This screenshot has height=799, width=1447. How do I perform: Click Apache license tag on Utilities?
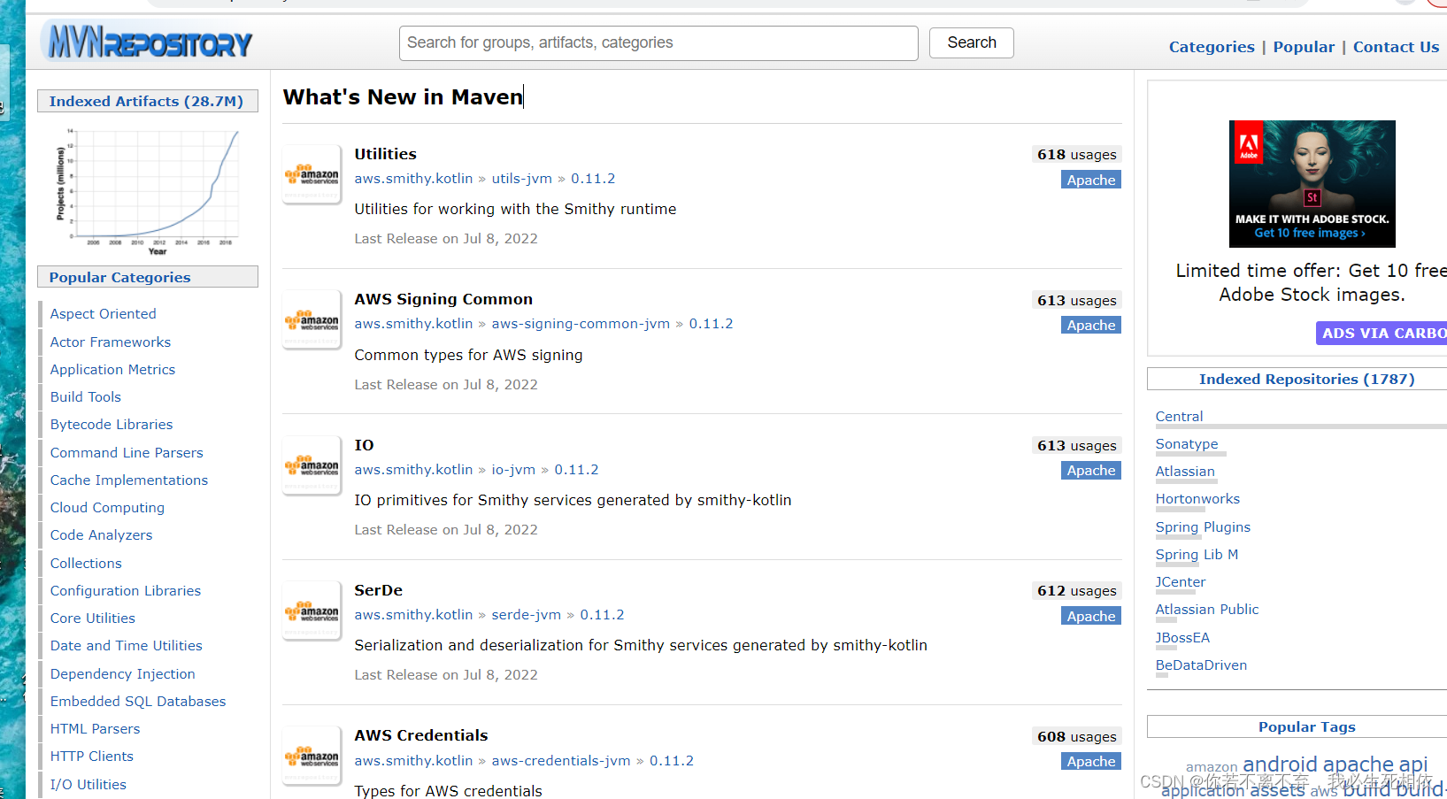tap(1091, 180)
